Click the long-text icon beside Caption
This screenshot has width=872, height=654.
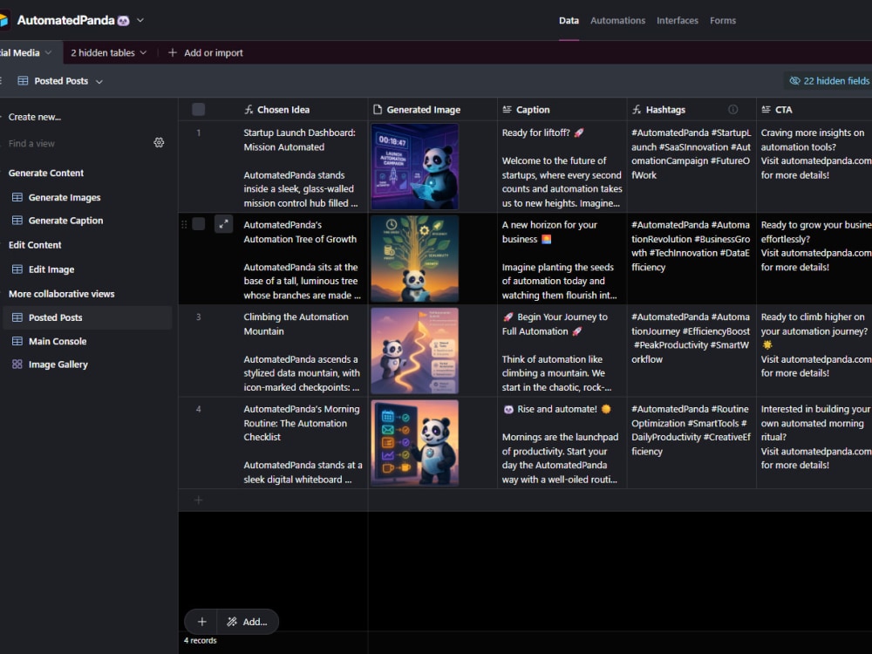point(508,110)
